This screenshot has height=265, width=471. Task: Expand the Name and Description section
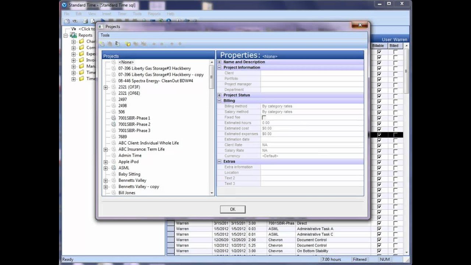220,62
